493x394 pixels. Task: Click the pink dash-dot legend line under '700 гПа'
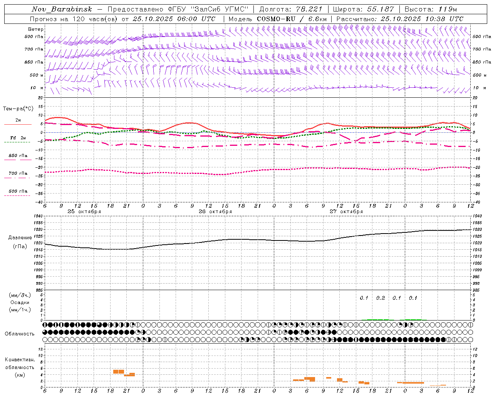[17, 178]
